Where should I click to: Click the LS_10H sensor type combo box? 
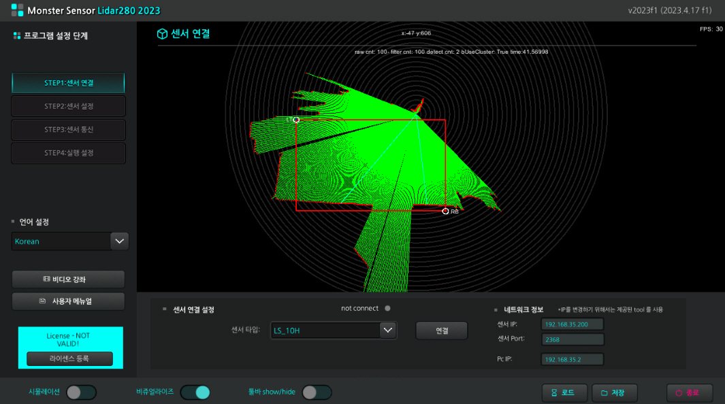[334, 331]
